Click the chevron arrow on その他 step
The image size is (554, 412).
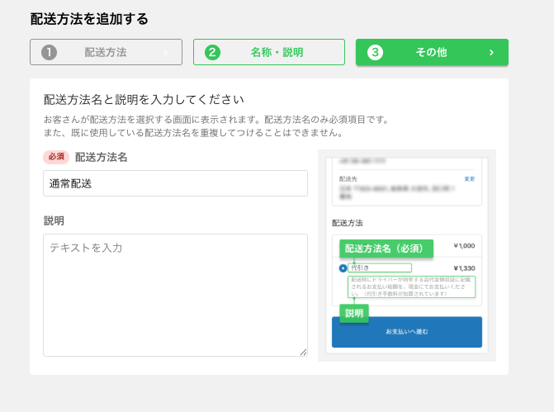[491, 52]
